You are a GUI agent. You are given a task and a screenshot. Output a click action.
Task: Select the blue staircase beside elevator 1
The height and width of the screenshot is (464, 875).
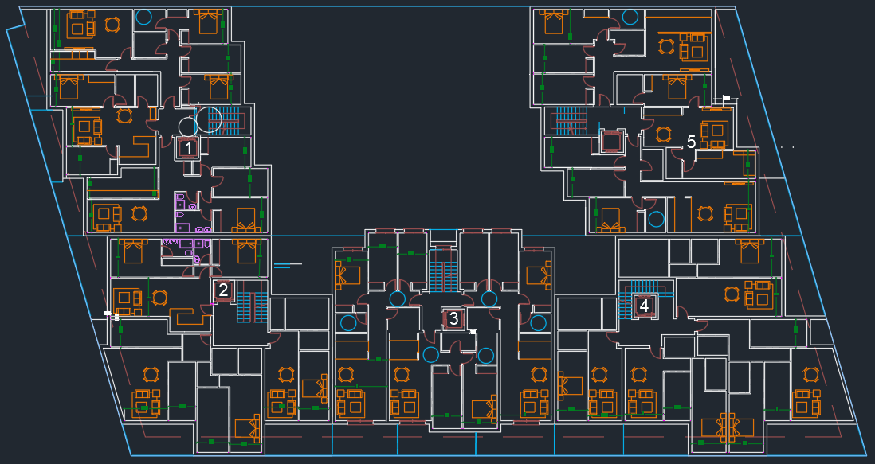click(223, 119)
